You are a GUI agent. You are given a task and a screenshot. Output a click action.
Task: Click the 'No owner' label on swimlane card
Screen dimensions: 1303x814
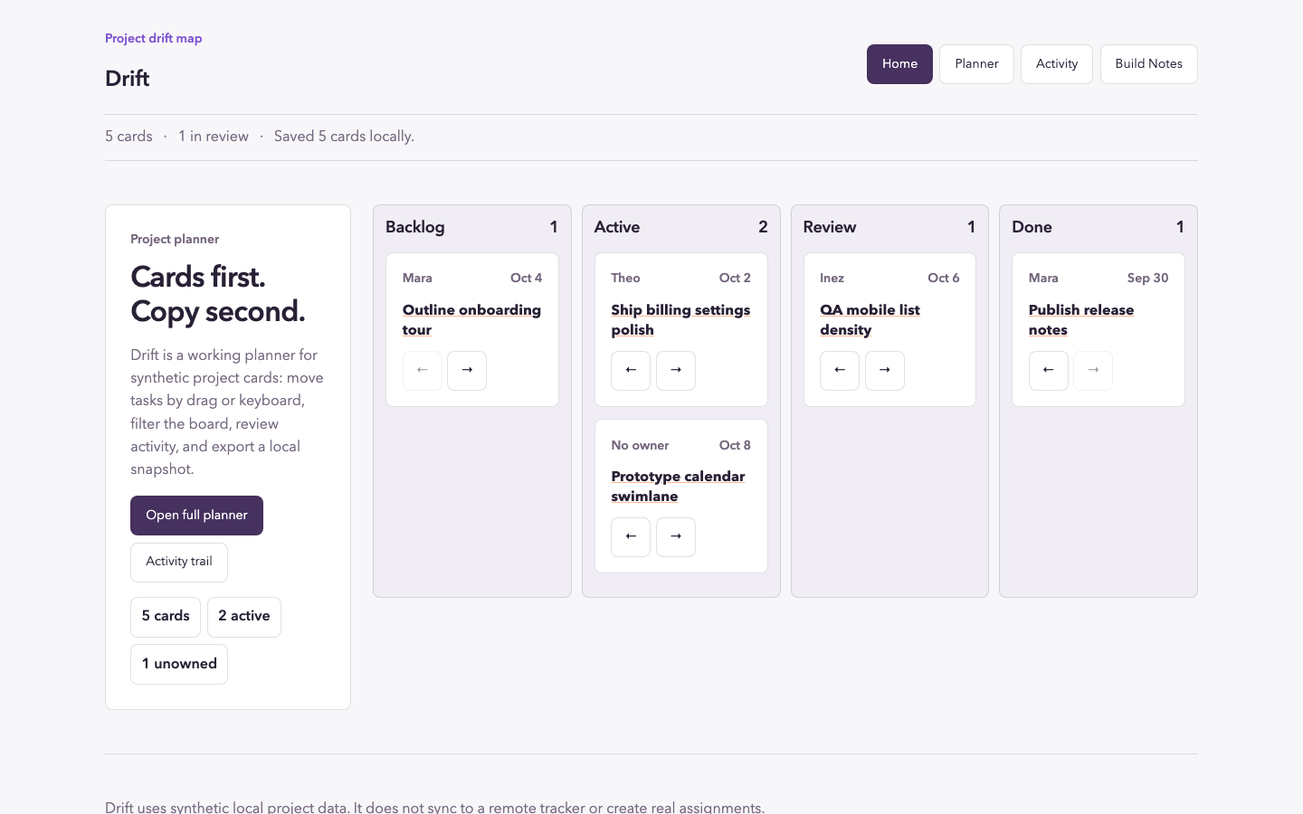pos(640,445)
